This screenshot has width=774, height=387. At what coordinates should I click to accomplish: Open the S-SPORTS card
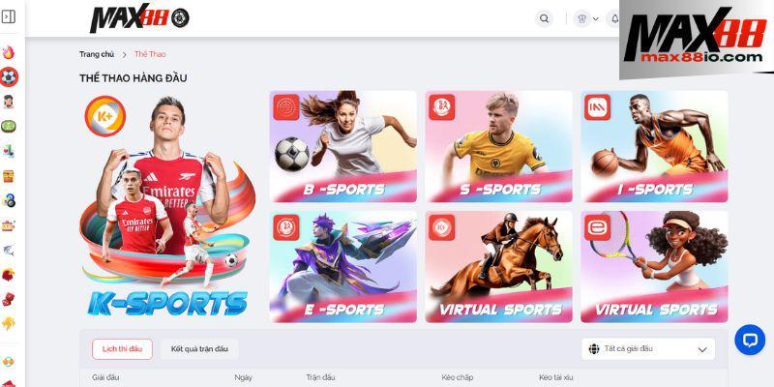(498, 147)
